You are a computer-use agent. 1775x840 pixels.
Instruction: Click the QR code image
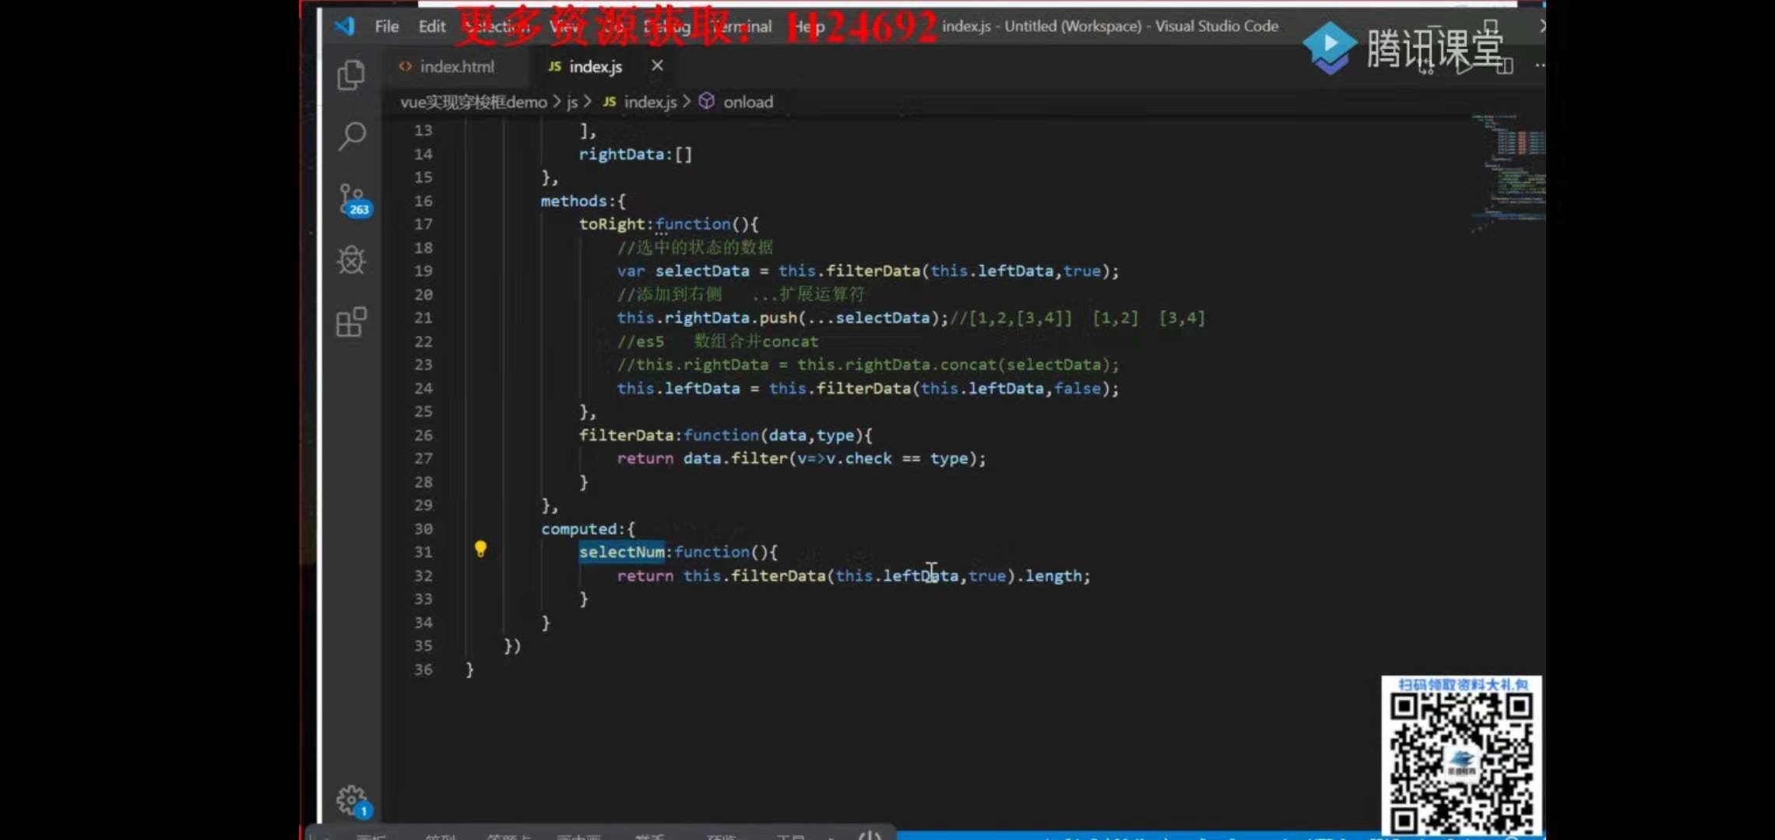point(1460,762)
